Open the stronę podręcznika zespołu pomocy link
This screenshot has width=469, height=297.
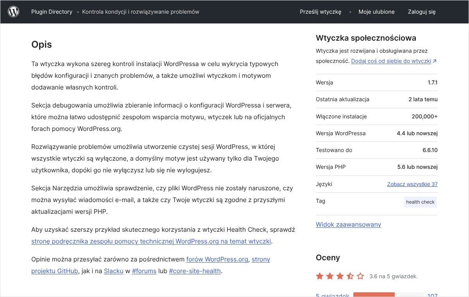coord(151,242)
